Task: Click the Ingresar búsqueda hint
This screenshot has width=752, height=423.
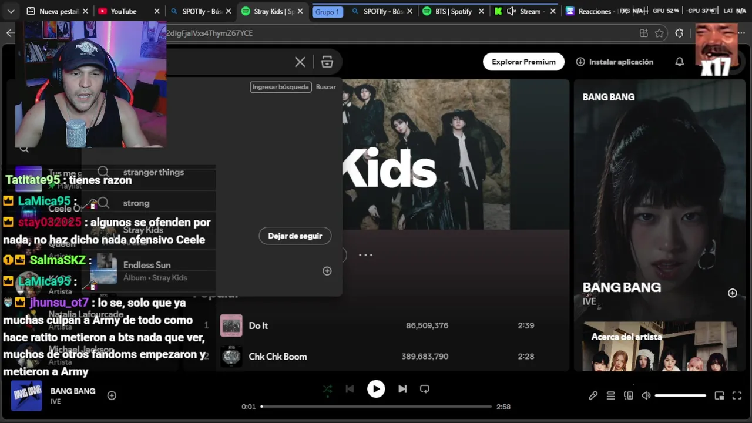Action: coord(281,87)
